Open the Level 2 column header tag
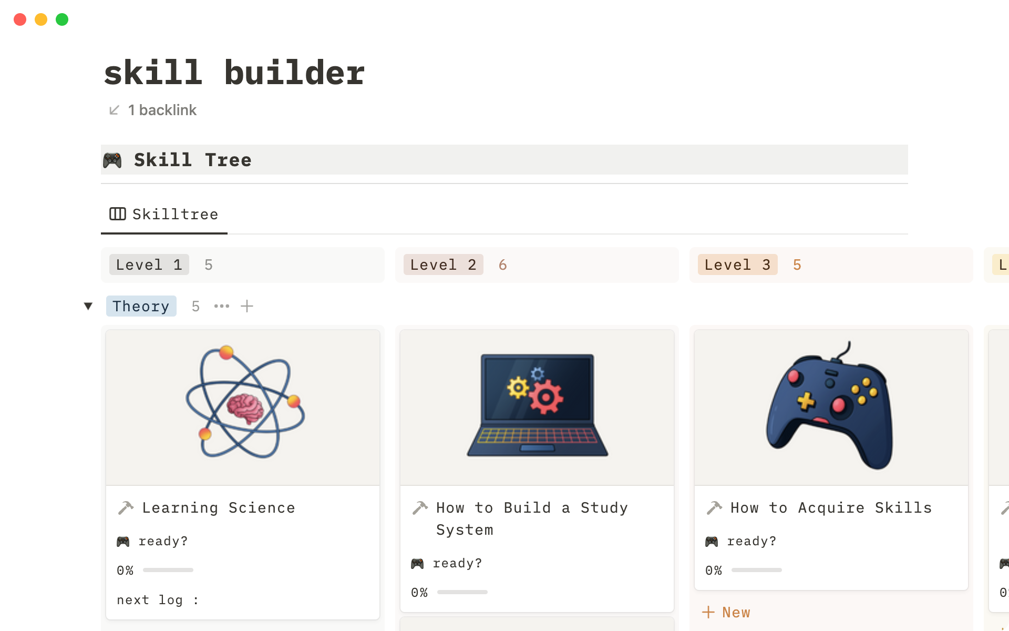 pos(443,264)
